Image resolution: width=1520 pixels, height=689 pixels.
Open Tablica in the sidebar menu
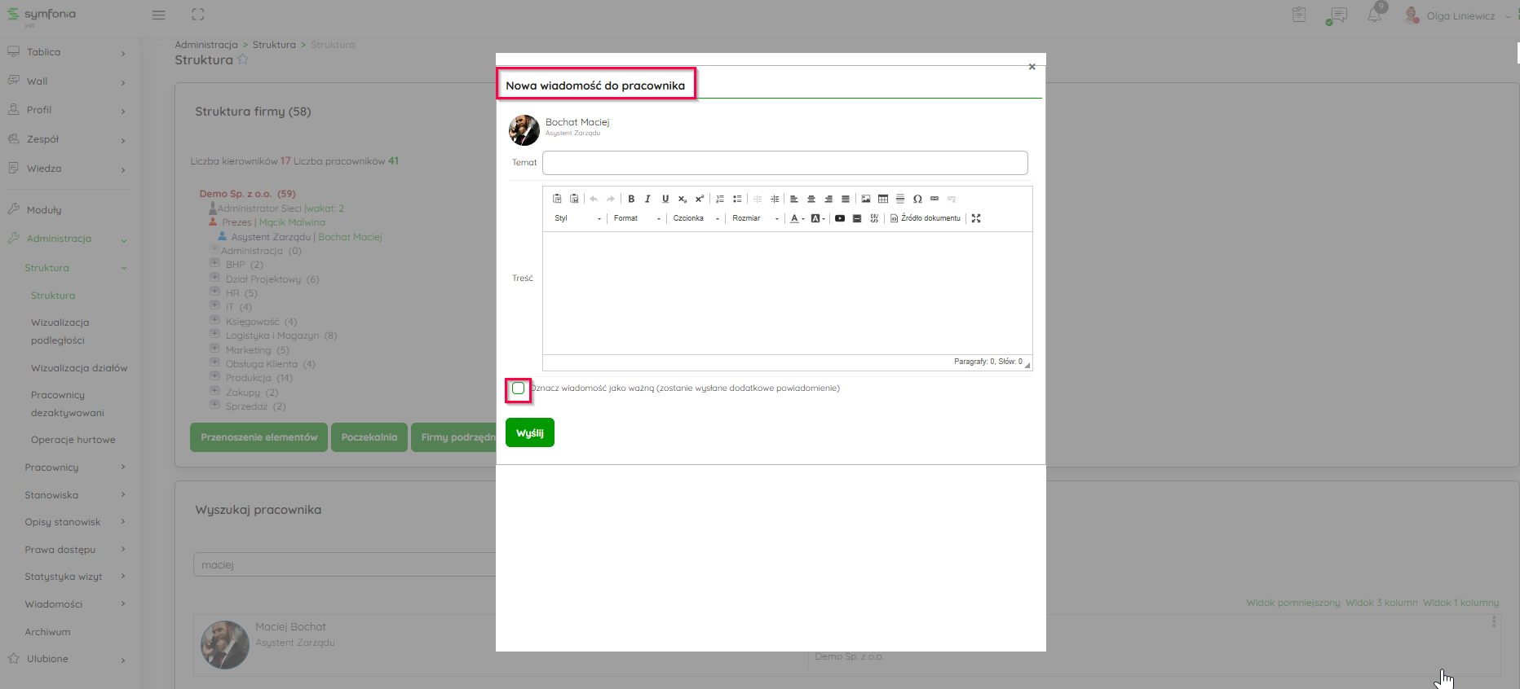tap(44, 52)
